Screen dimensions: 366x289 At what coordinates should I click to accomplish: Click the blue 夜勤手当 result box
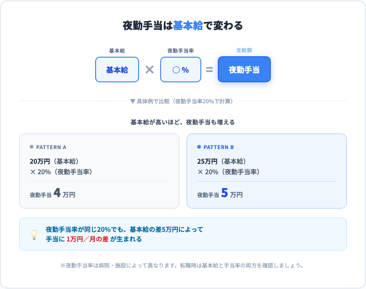(244, 69)
